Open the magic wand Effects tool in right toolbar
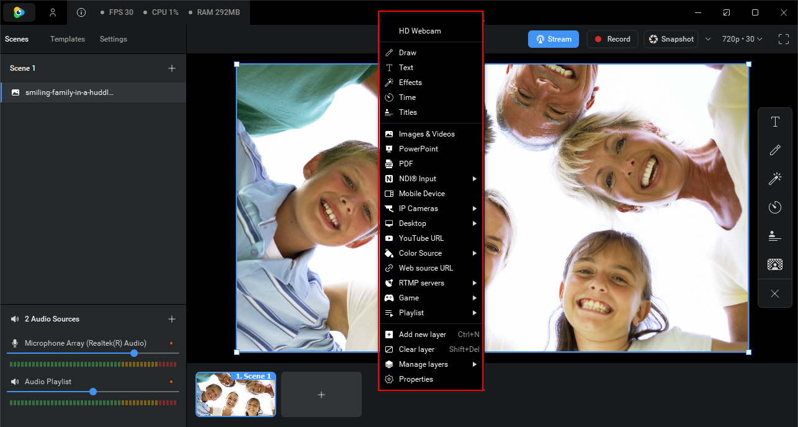This screenshot has height=427, width=798. [x=774, y=179]
